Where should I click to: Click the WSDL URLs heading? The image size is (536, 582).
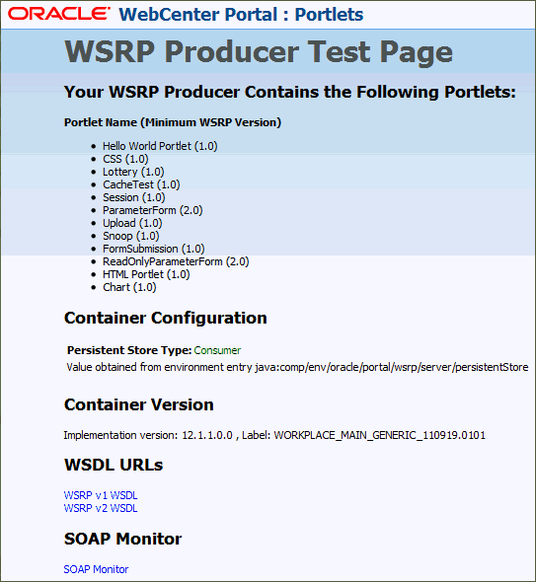[x=114, y=465]
